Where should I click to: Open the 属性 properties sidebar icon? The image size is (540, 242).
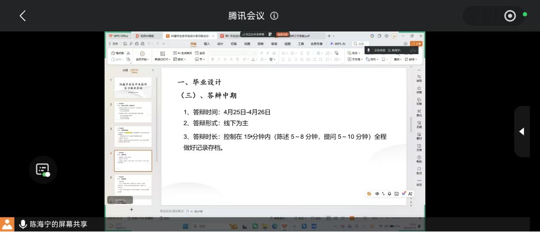coord(419,78)
